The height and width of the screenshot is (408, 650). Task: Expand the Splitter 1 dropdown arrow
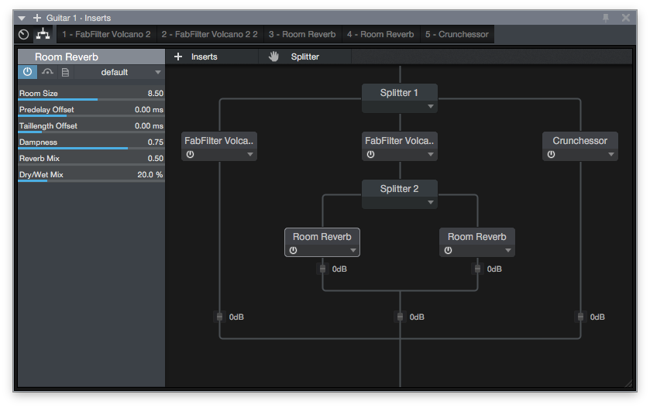431,107
